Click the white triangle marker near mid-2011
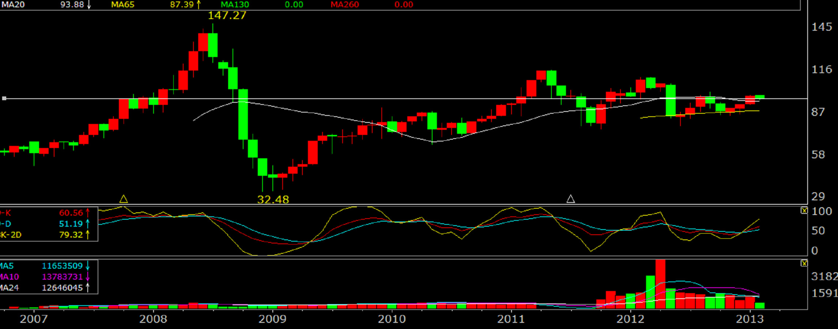838x329 pixels. (571, 199)
